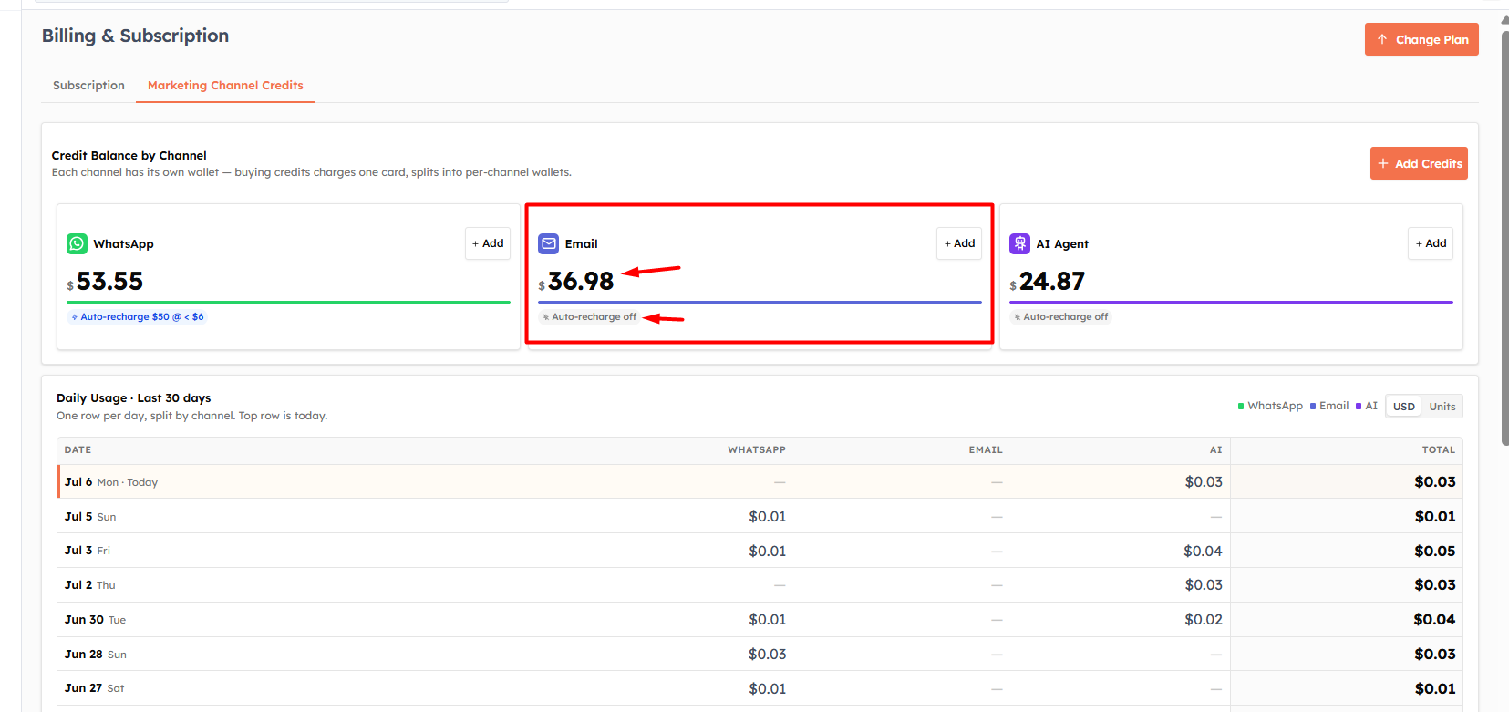The width and height of the screenshot is (1509, 712).
Task: Open WhatsApp auto-recharge $50 setting
Action: click(137, 317)
